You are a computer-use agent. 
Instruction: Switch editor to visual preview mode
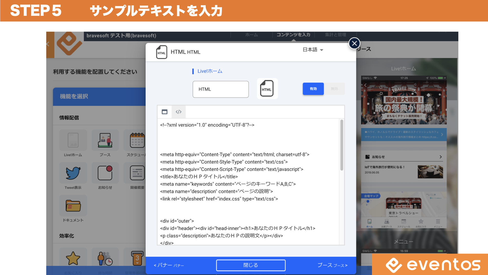click(x=164, y=112)
